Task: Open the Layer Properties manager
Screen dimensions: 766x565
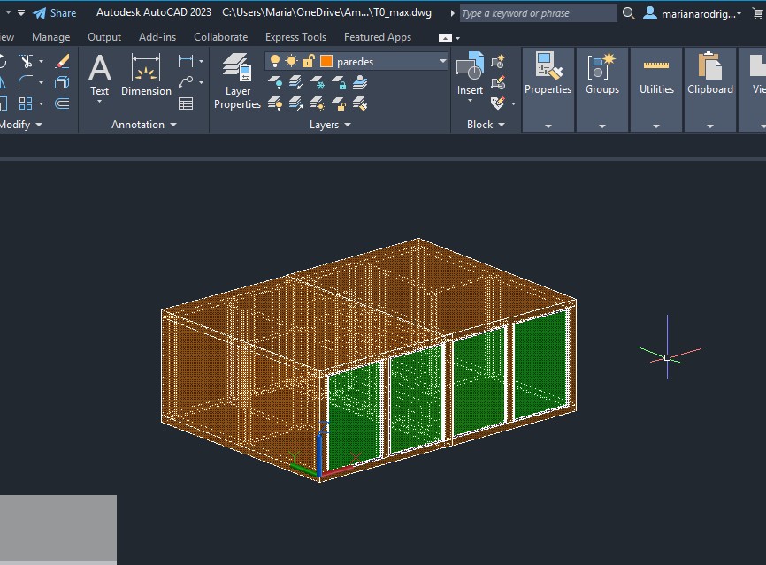Action: click(x=237, y=80)
